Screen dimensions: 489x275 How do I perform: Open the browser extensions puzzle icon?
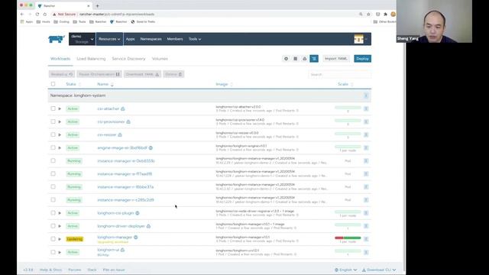point(385,15)
